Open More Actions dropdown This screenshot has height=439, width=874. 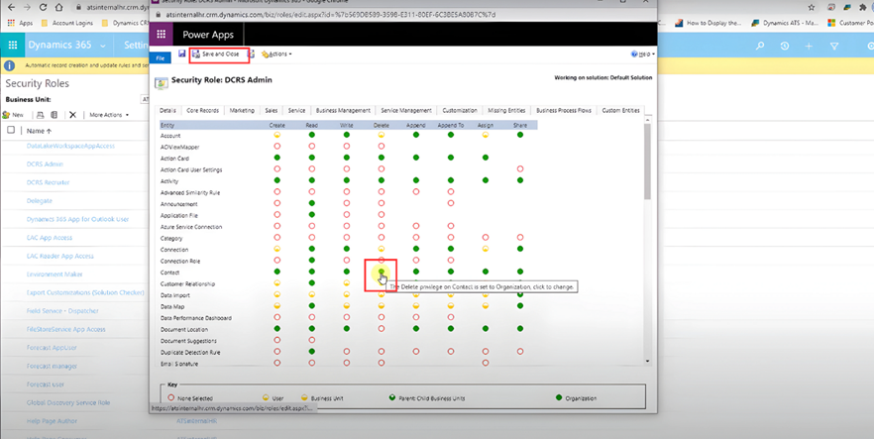tap(109, 115)
